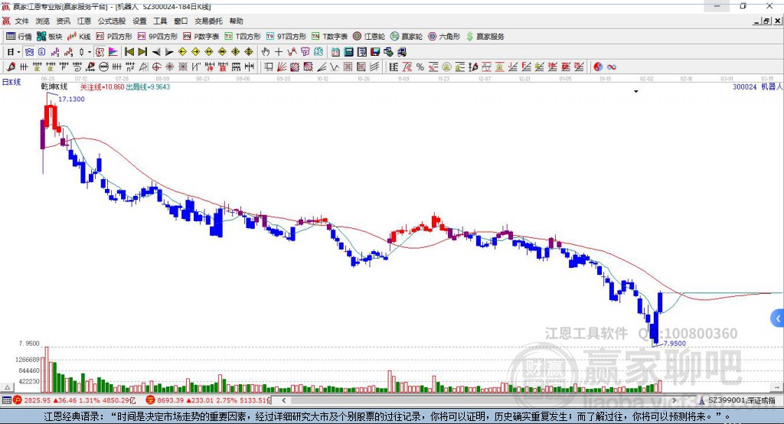
Task: Open the 交易委托 menu
Action: [208, 21]
